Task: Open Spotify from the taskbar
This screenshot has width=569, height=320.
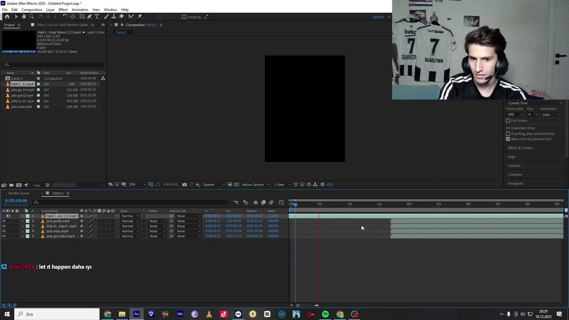Action: pos(325,314)
